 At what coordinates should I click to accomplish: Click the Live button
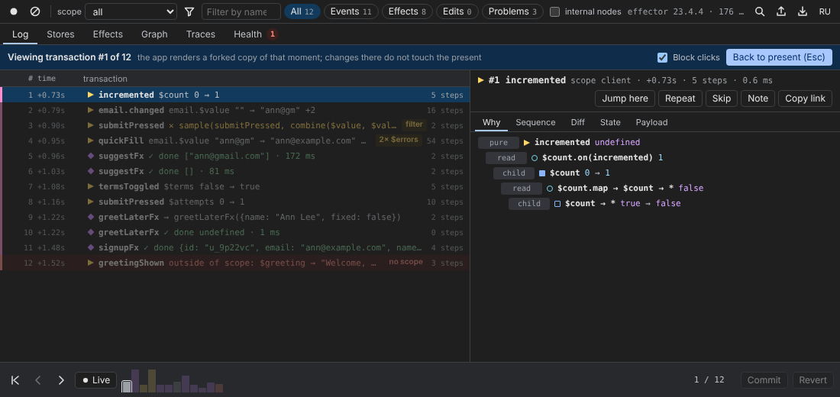click(96, 380)
